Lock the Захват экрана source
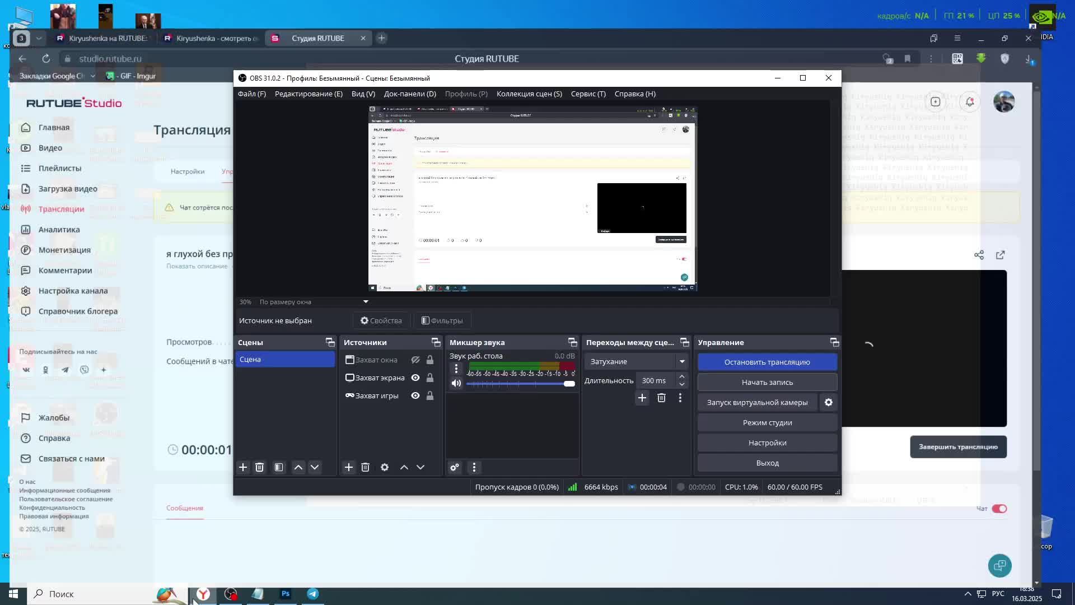The image size is (1075, 605). 430,378
